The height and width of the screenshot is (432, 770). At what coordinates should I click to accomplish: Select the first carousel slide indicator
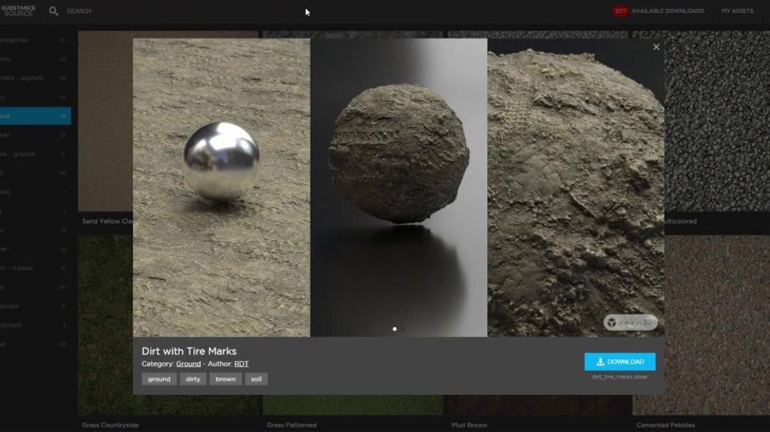394,329
